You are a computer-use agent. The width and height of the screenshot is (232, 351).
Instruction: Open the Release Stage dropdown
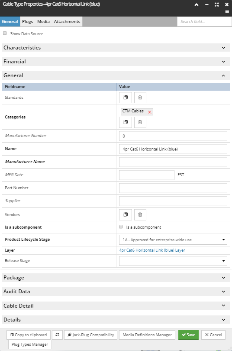[x=173, y=261]
